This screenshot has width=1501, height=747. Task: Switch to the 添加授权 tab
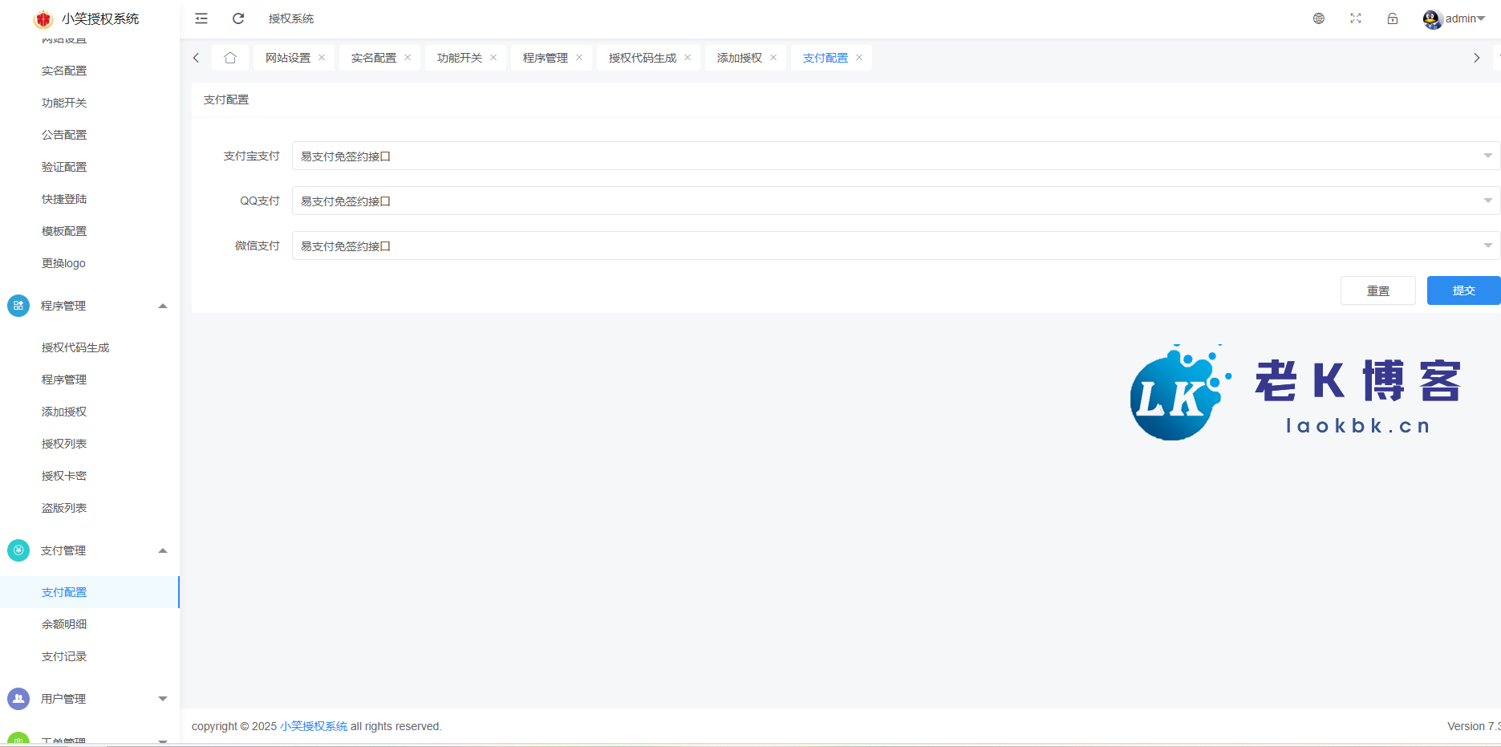740,58
